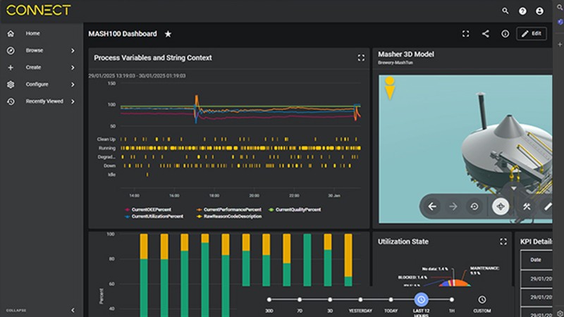This screenshot has height=317, width=564.
Task: Maximize the Utilization State panel
Action: (x=503, y=242)
